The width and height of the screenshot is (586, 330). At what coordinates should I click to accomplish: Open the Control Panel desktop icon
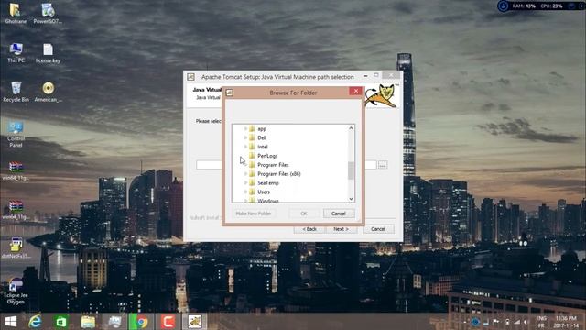click(16, 135)
